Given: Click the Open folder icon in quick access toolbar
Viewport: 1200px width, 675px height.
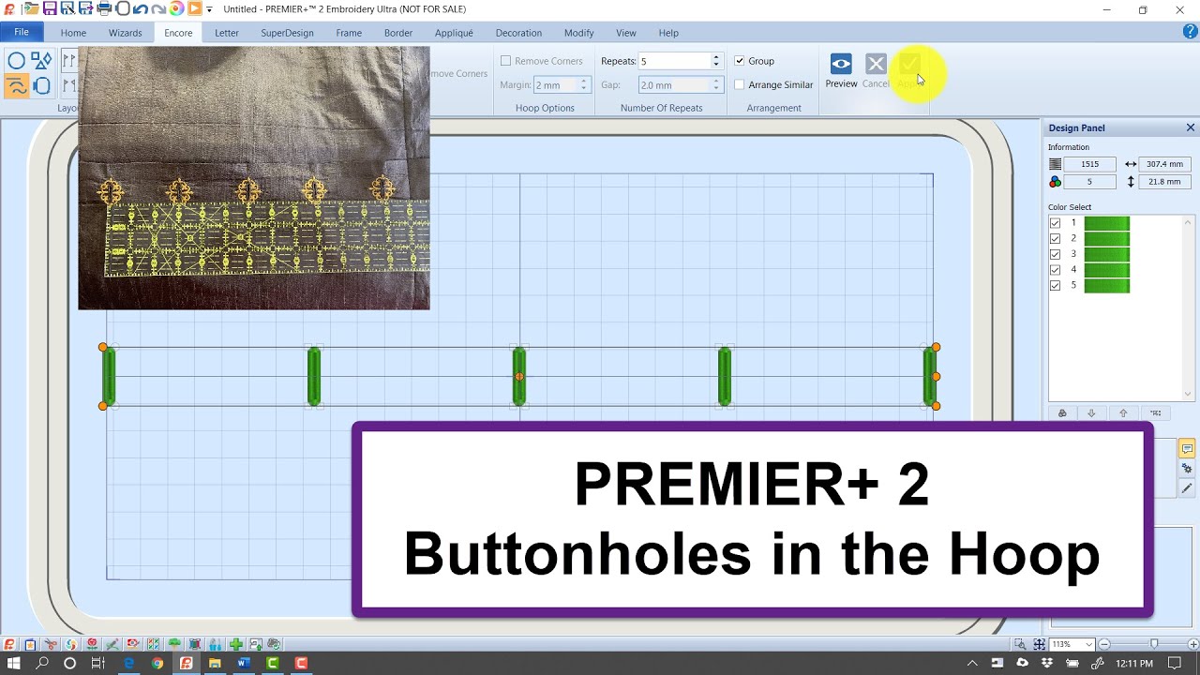Looking at the screenshot, I should (x=30, y=8).
